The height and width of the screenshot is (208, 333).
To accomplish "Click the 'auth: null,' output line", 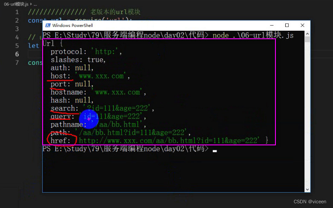I will (x=72, y=68).
